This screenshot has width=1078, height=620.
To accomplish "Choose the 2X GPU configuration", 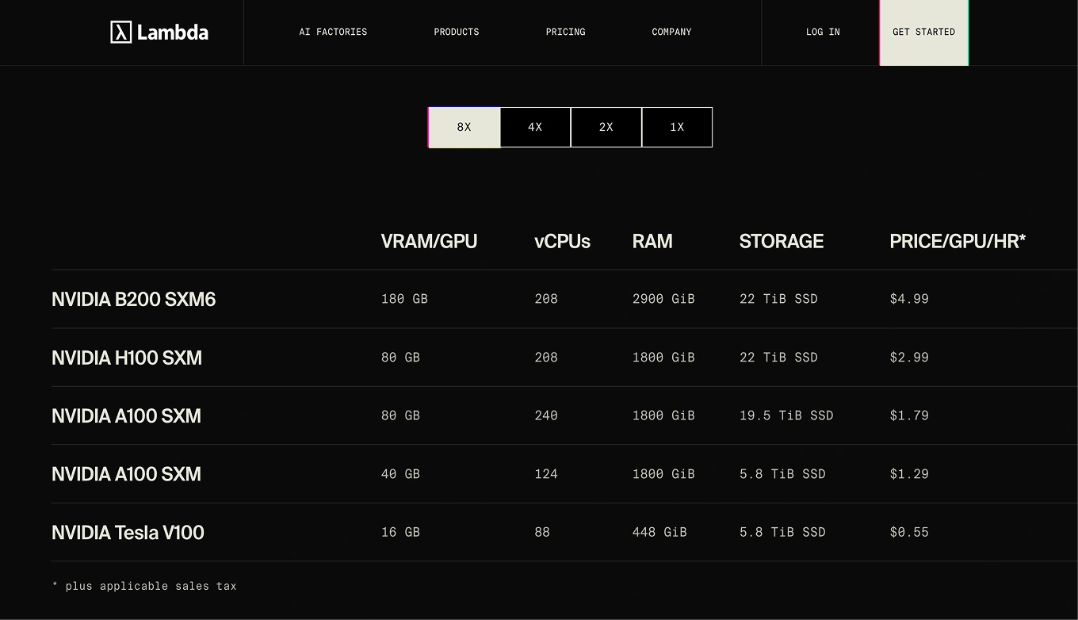I will point(606,127).
